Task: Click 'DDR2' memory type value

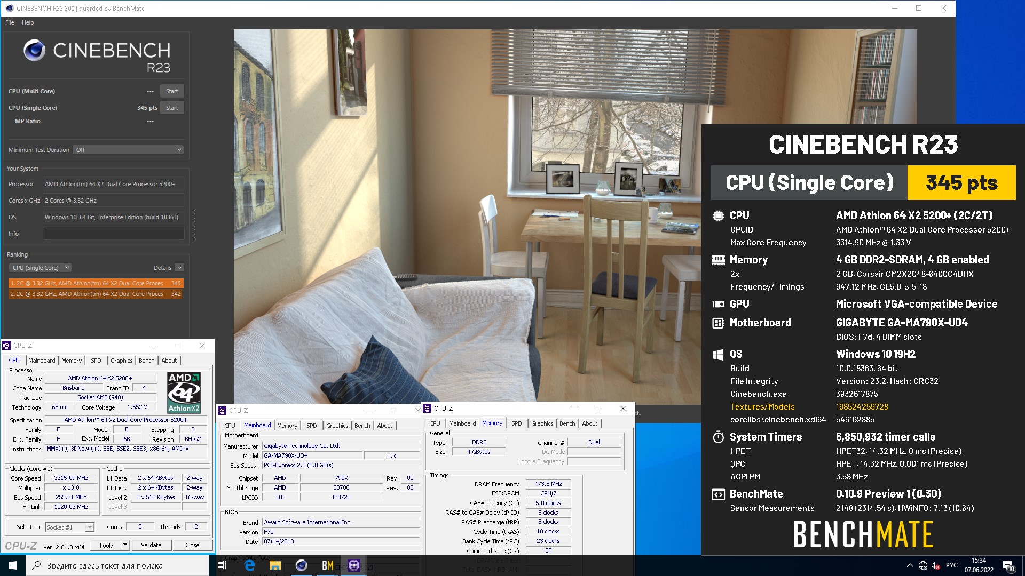Action: [479, 442]
